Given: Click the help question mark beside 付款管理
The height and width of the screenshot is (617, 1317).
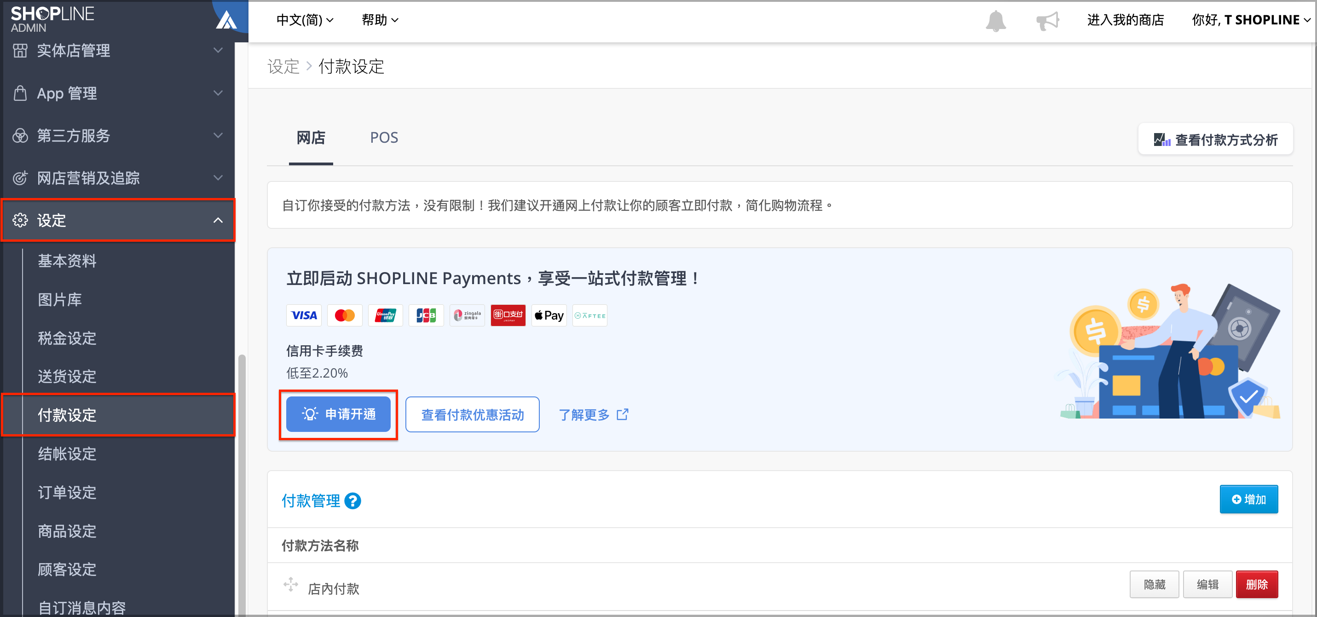Looking at the screenshot, I should [353, 501].
